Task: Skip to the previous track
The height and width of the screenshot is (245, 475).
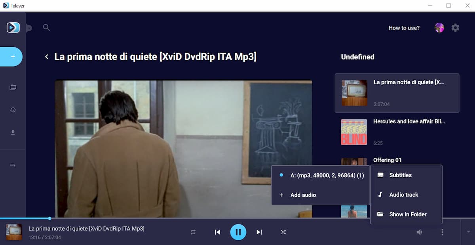Action: pos(217,232)
